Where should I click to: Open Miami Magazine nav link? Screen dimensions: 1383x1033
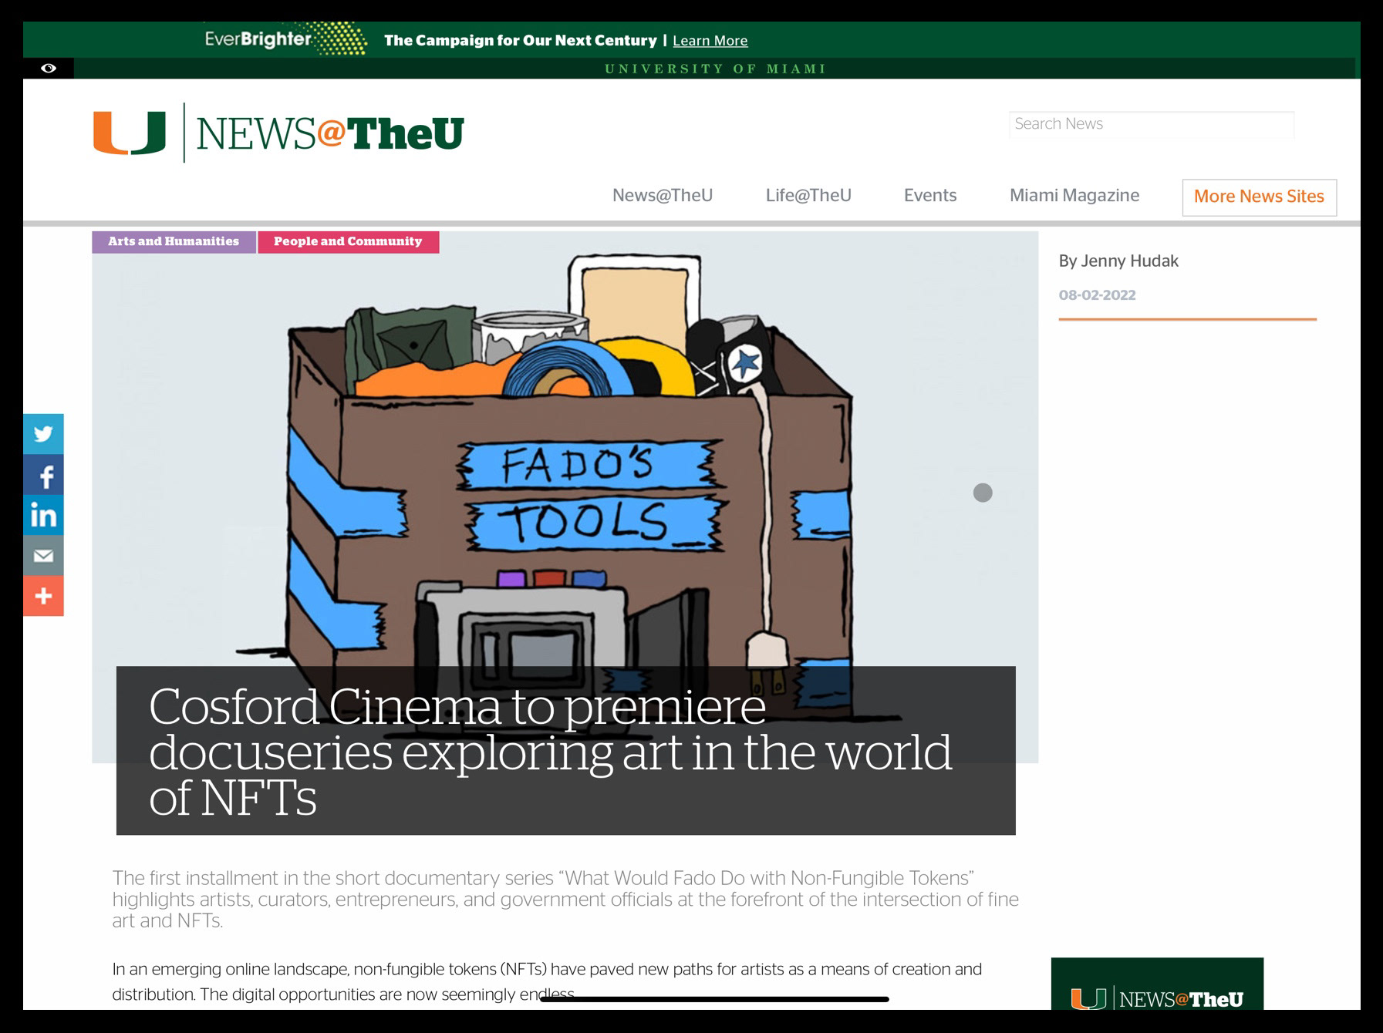[1074, 196]
